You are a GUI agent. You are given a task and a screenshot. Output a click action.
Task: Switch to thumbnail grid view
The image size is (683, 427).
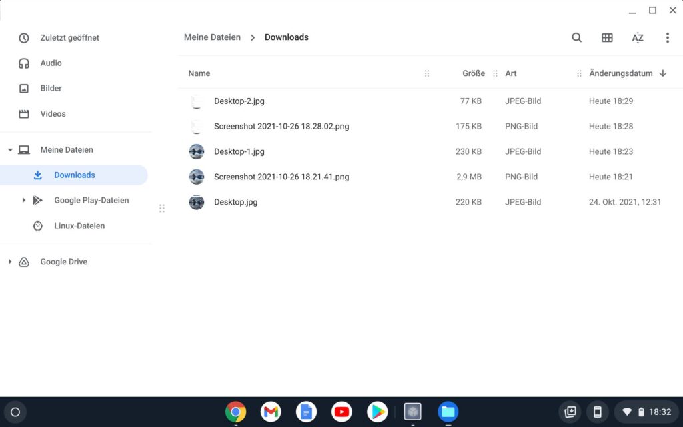tap(607, 37)
